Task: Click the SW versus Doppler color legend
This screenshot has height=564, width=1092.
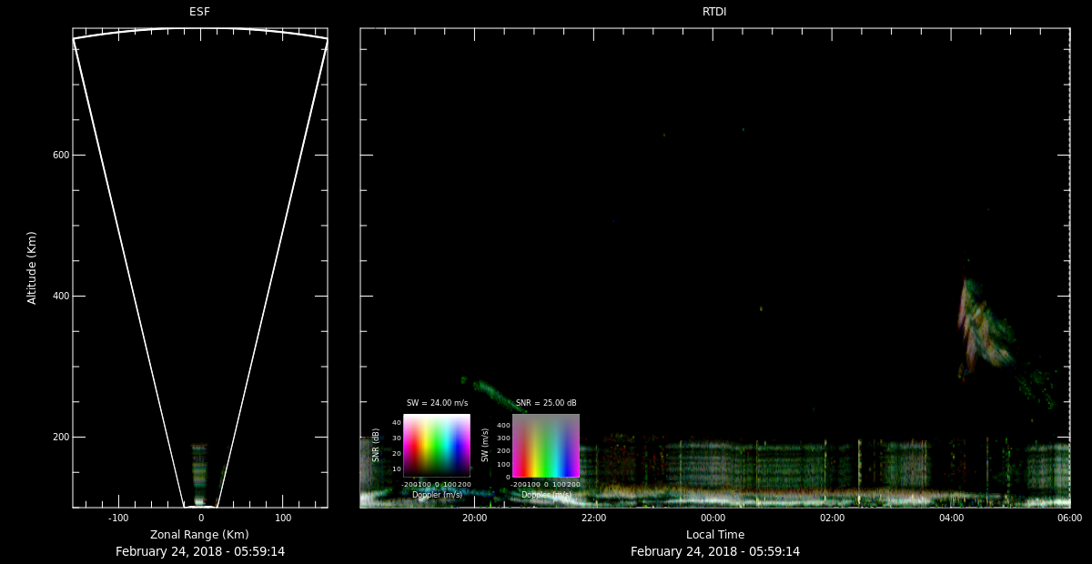Action: point(546,446)
